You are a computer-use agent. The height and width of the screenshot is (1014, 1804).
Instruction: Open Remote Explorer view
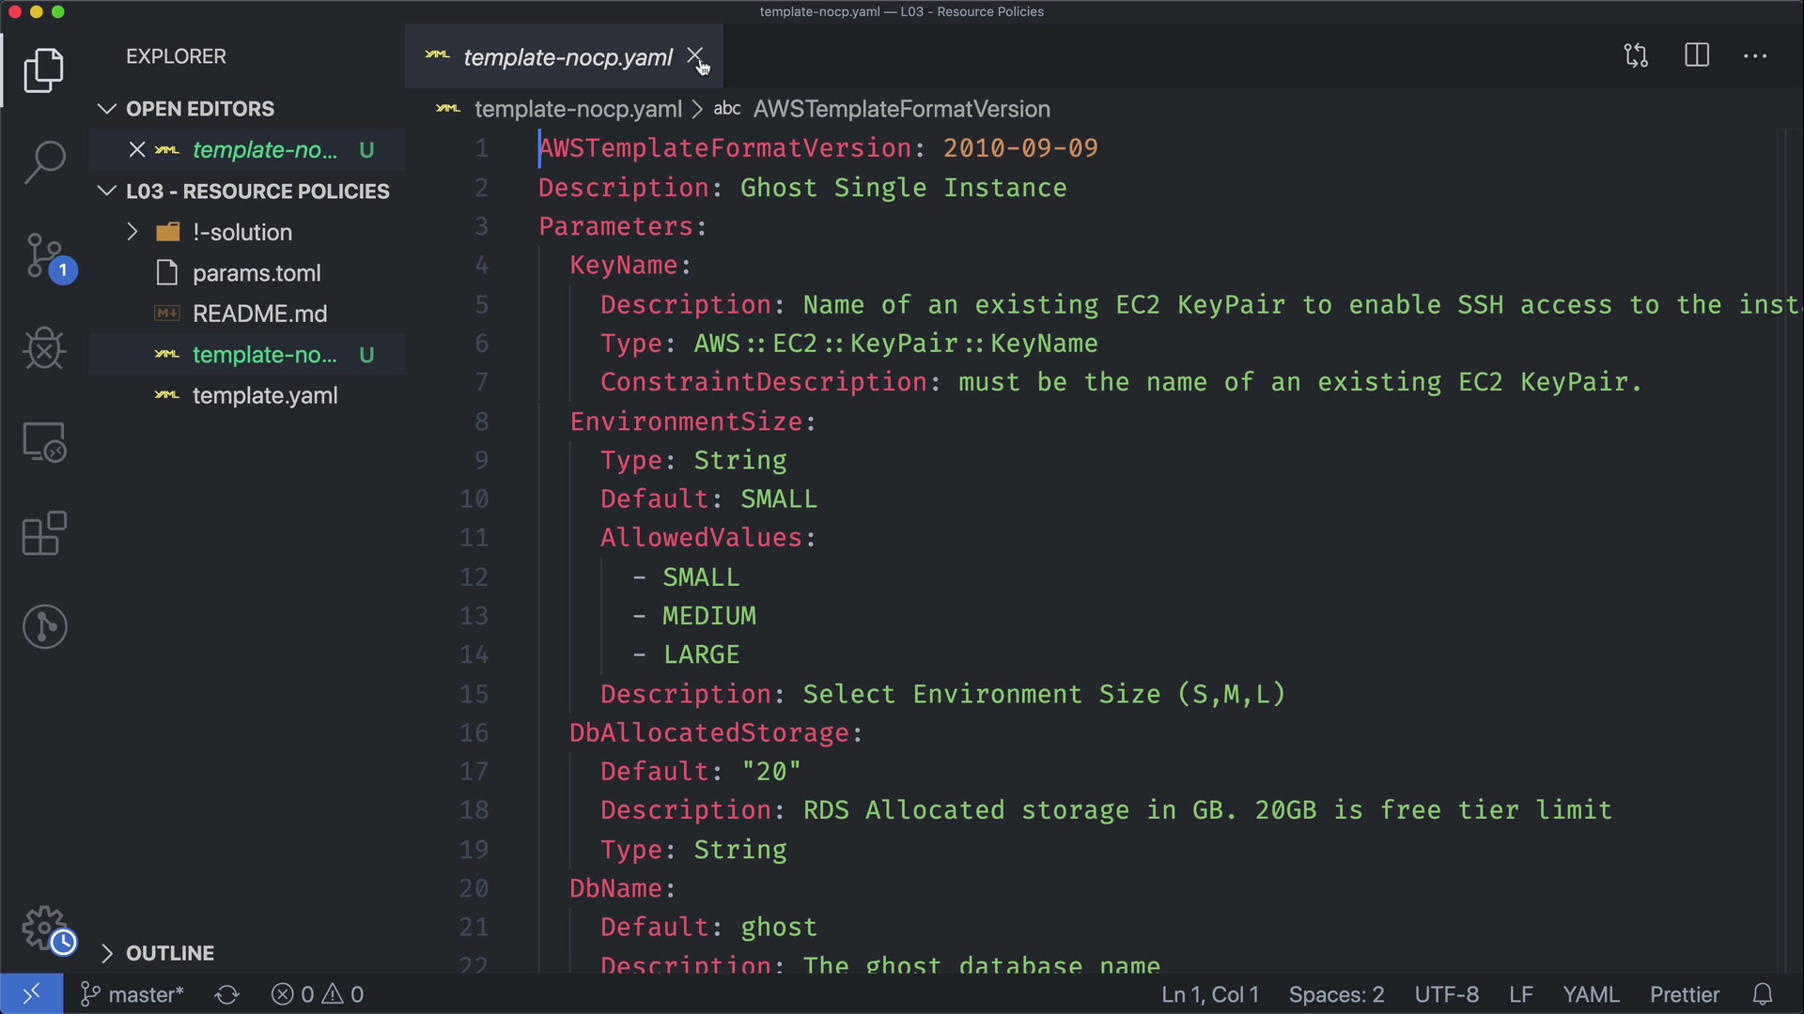pyautogui.click(x=44, y=441)
